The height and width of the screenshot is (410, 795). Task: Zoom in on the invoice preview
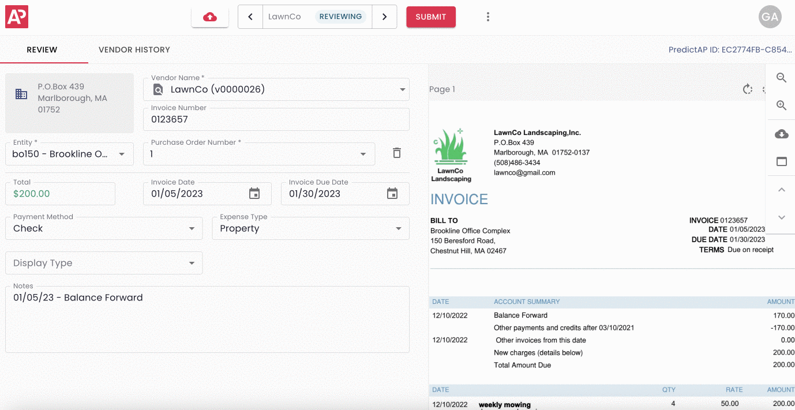point(781,106)
